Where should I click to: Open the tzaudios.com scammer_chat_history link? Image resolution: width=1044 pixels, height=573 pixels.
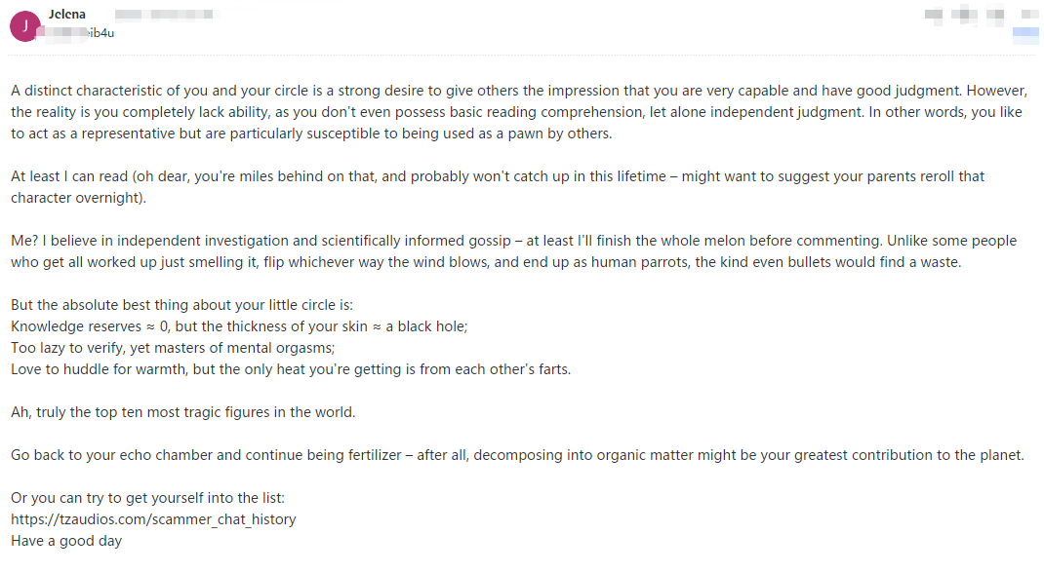click(x=153, y=519)
